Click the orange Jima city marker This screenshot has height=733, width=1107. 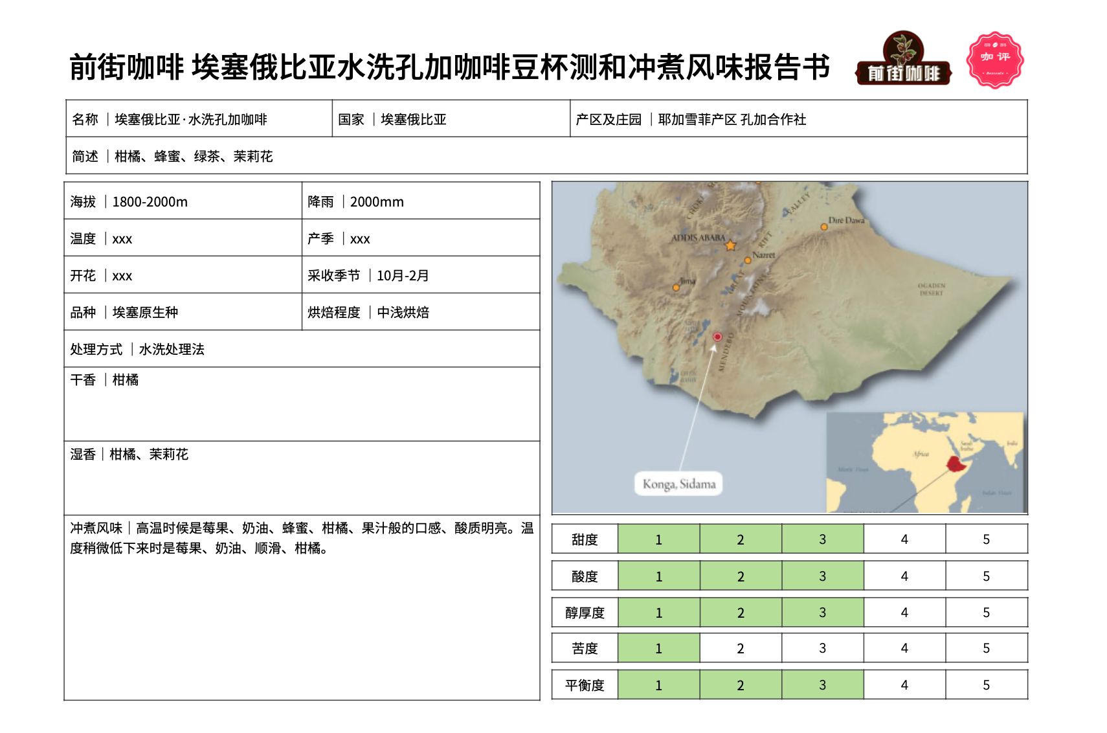676,288
